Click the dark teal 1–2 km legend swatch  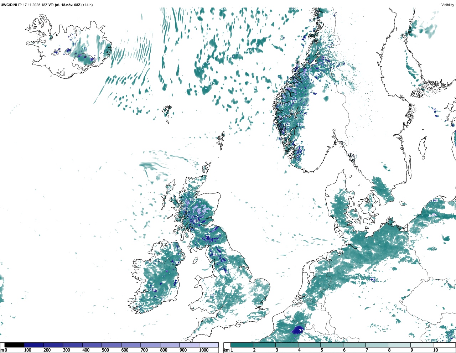[x=242, y=345]
